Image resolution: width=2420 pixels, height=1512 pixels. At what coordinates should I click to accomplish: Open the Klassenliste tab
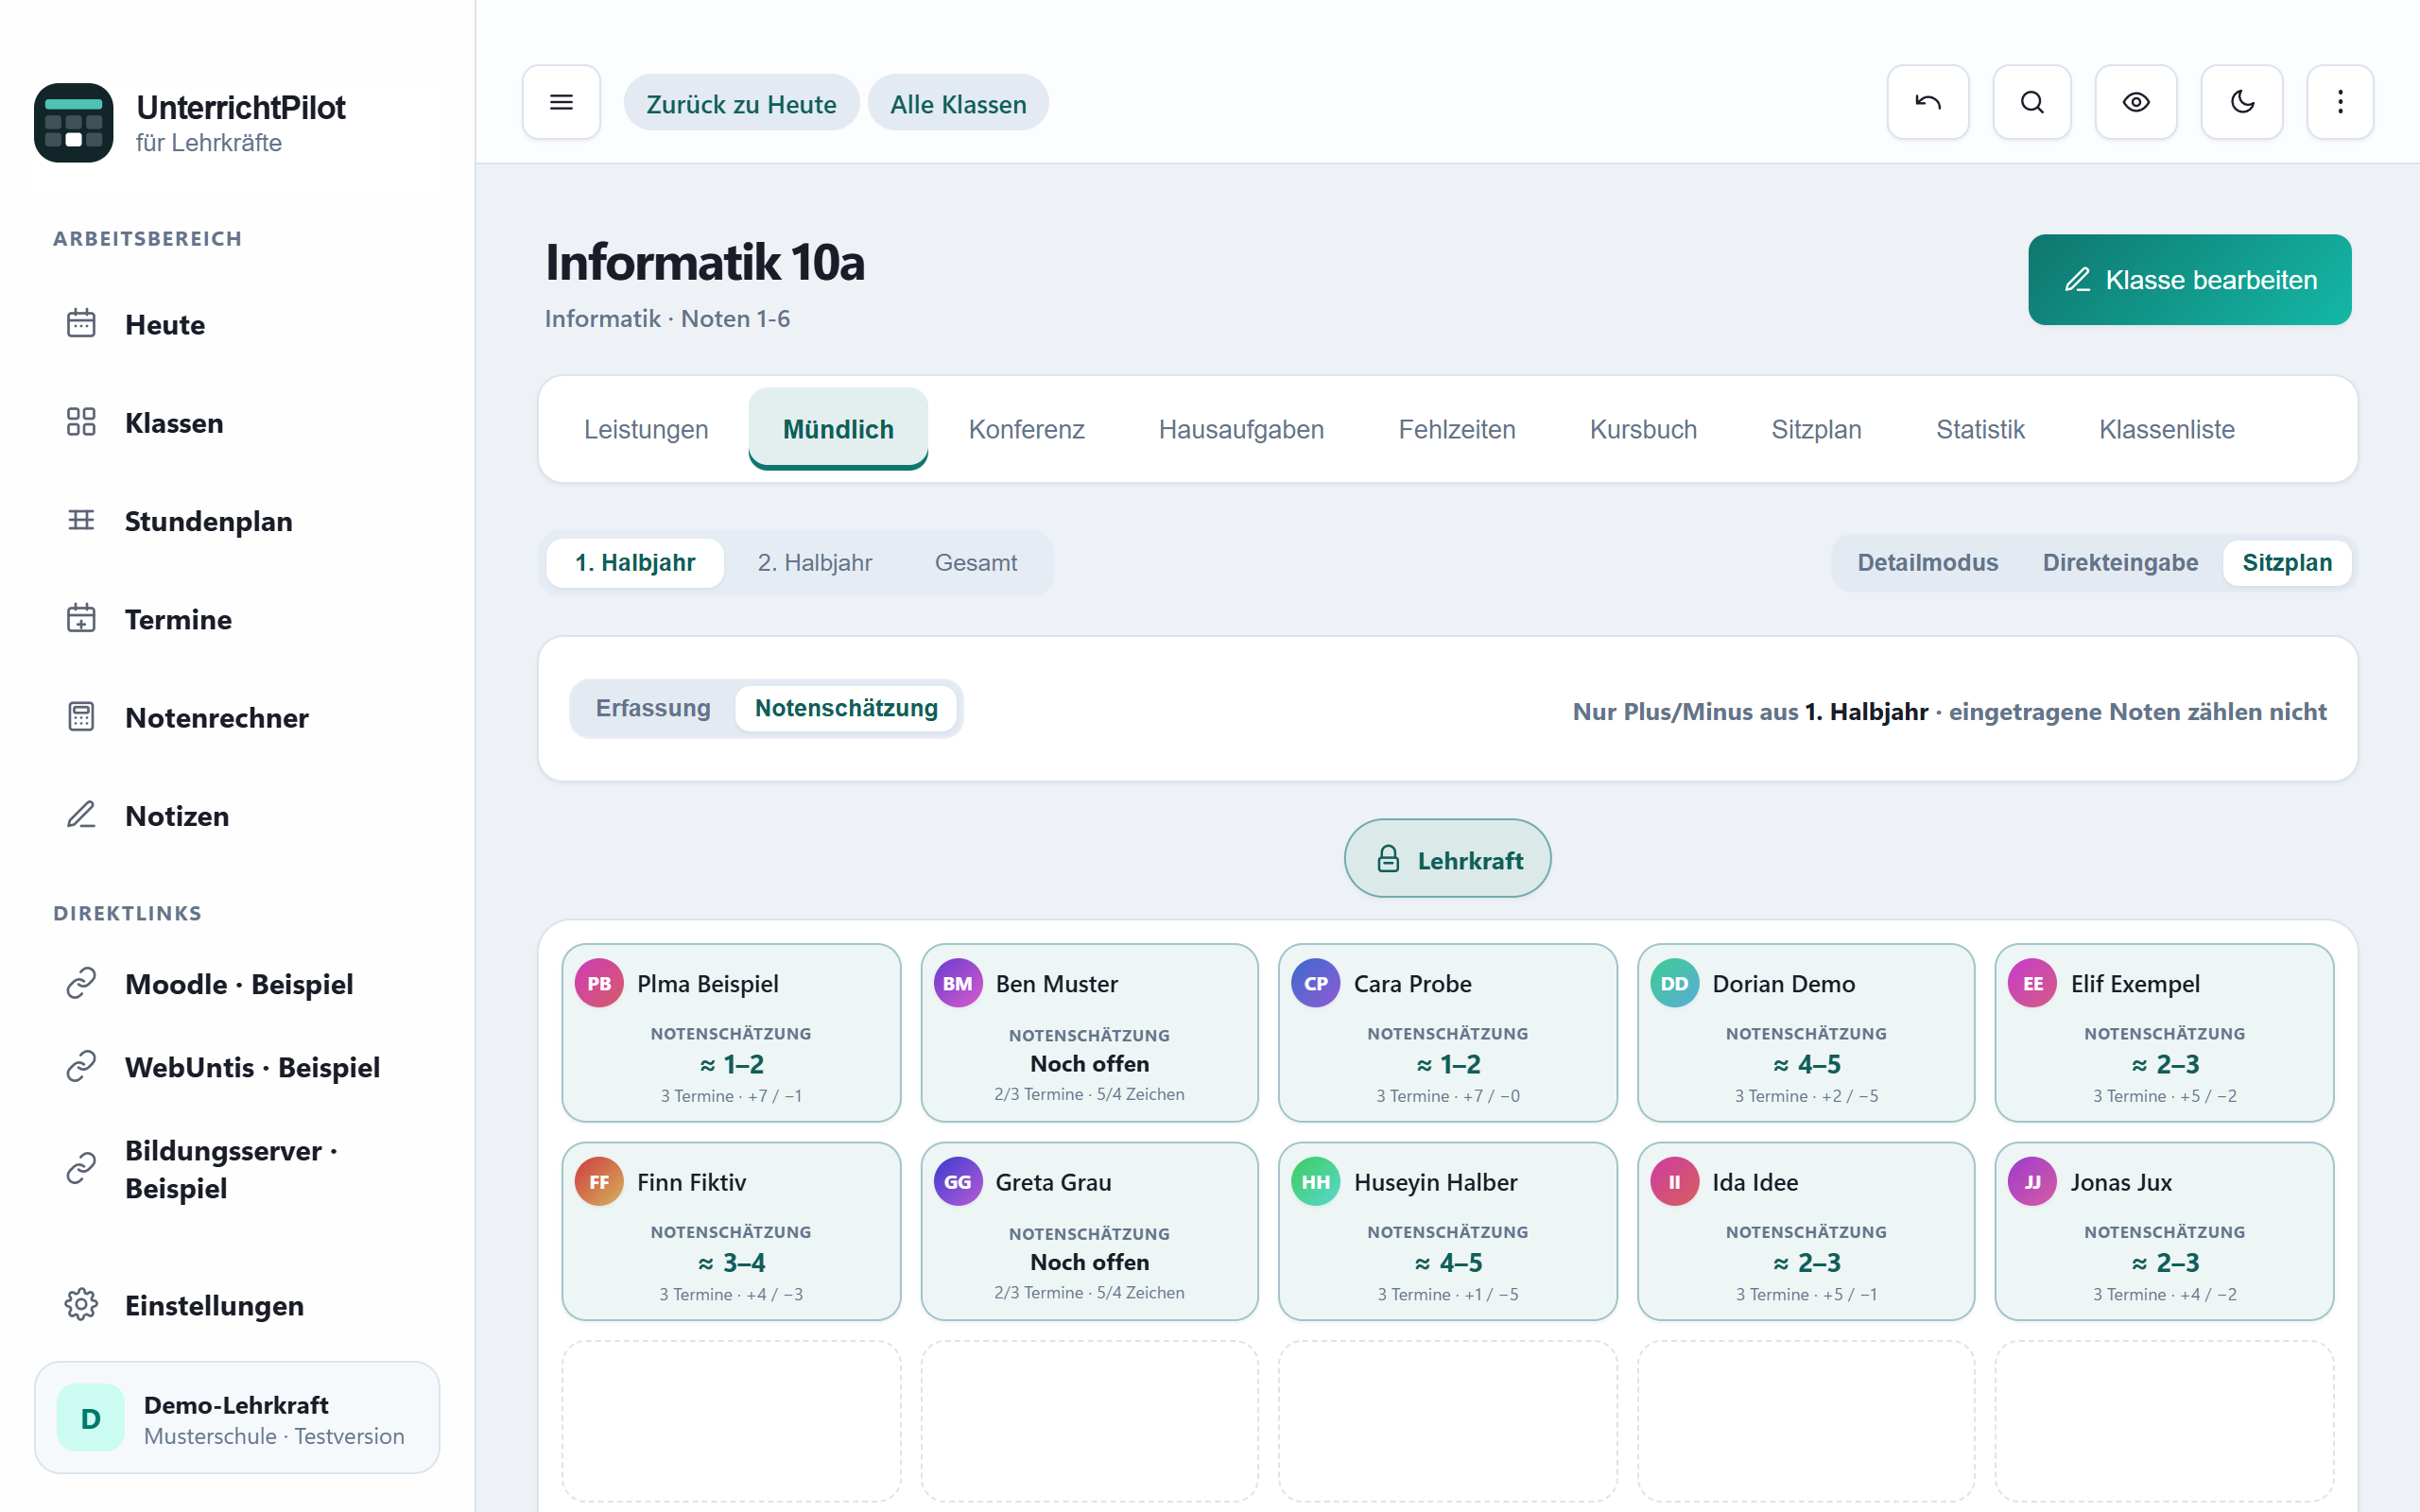point(2166,429)
